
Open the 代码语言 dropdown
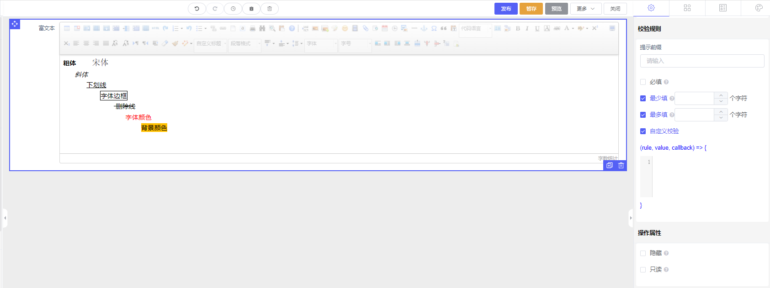[x=475, y=28]
